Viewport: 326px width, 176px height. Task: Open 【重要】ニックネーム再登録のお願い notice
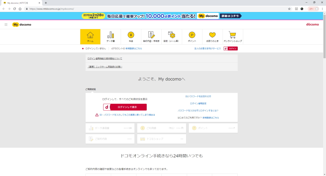(x=105, y=67)
